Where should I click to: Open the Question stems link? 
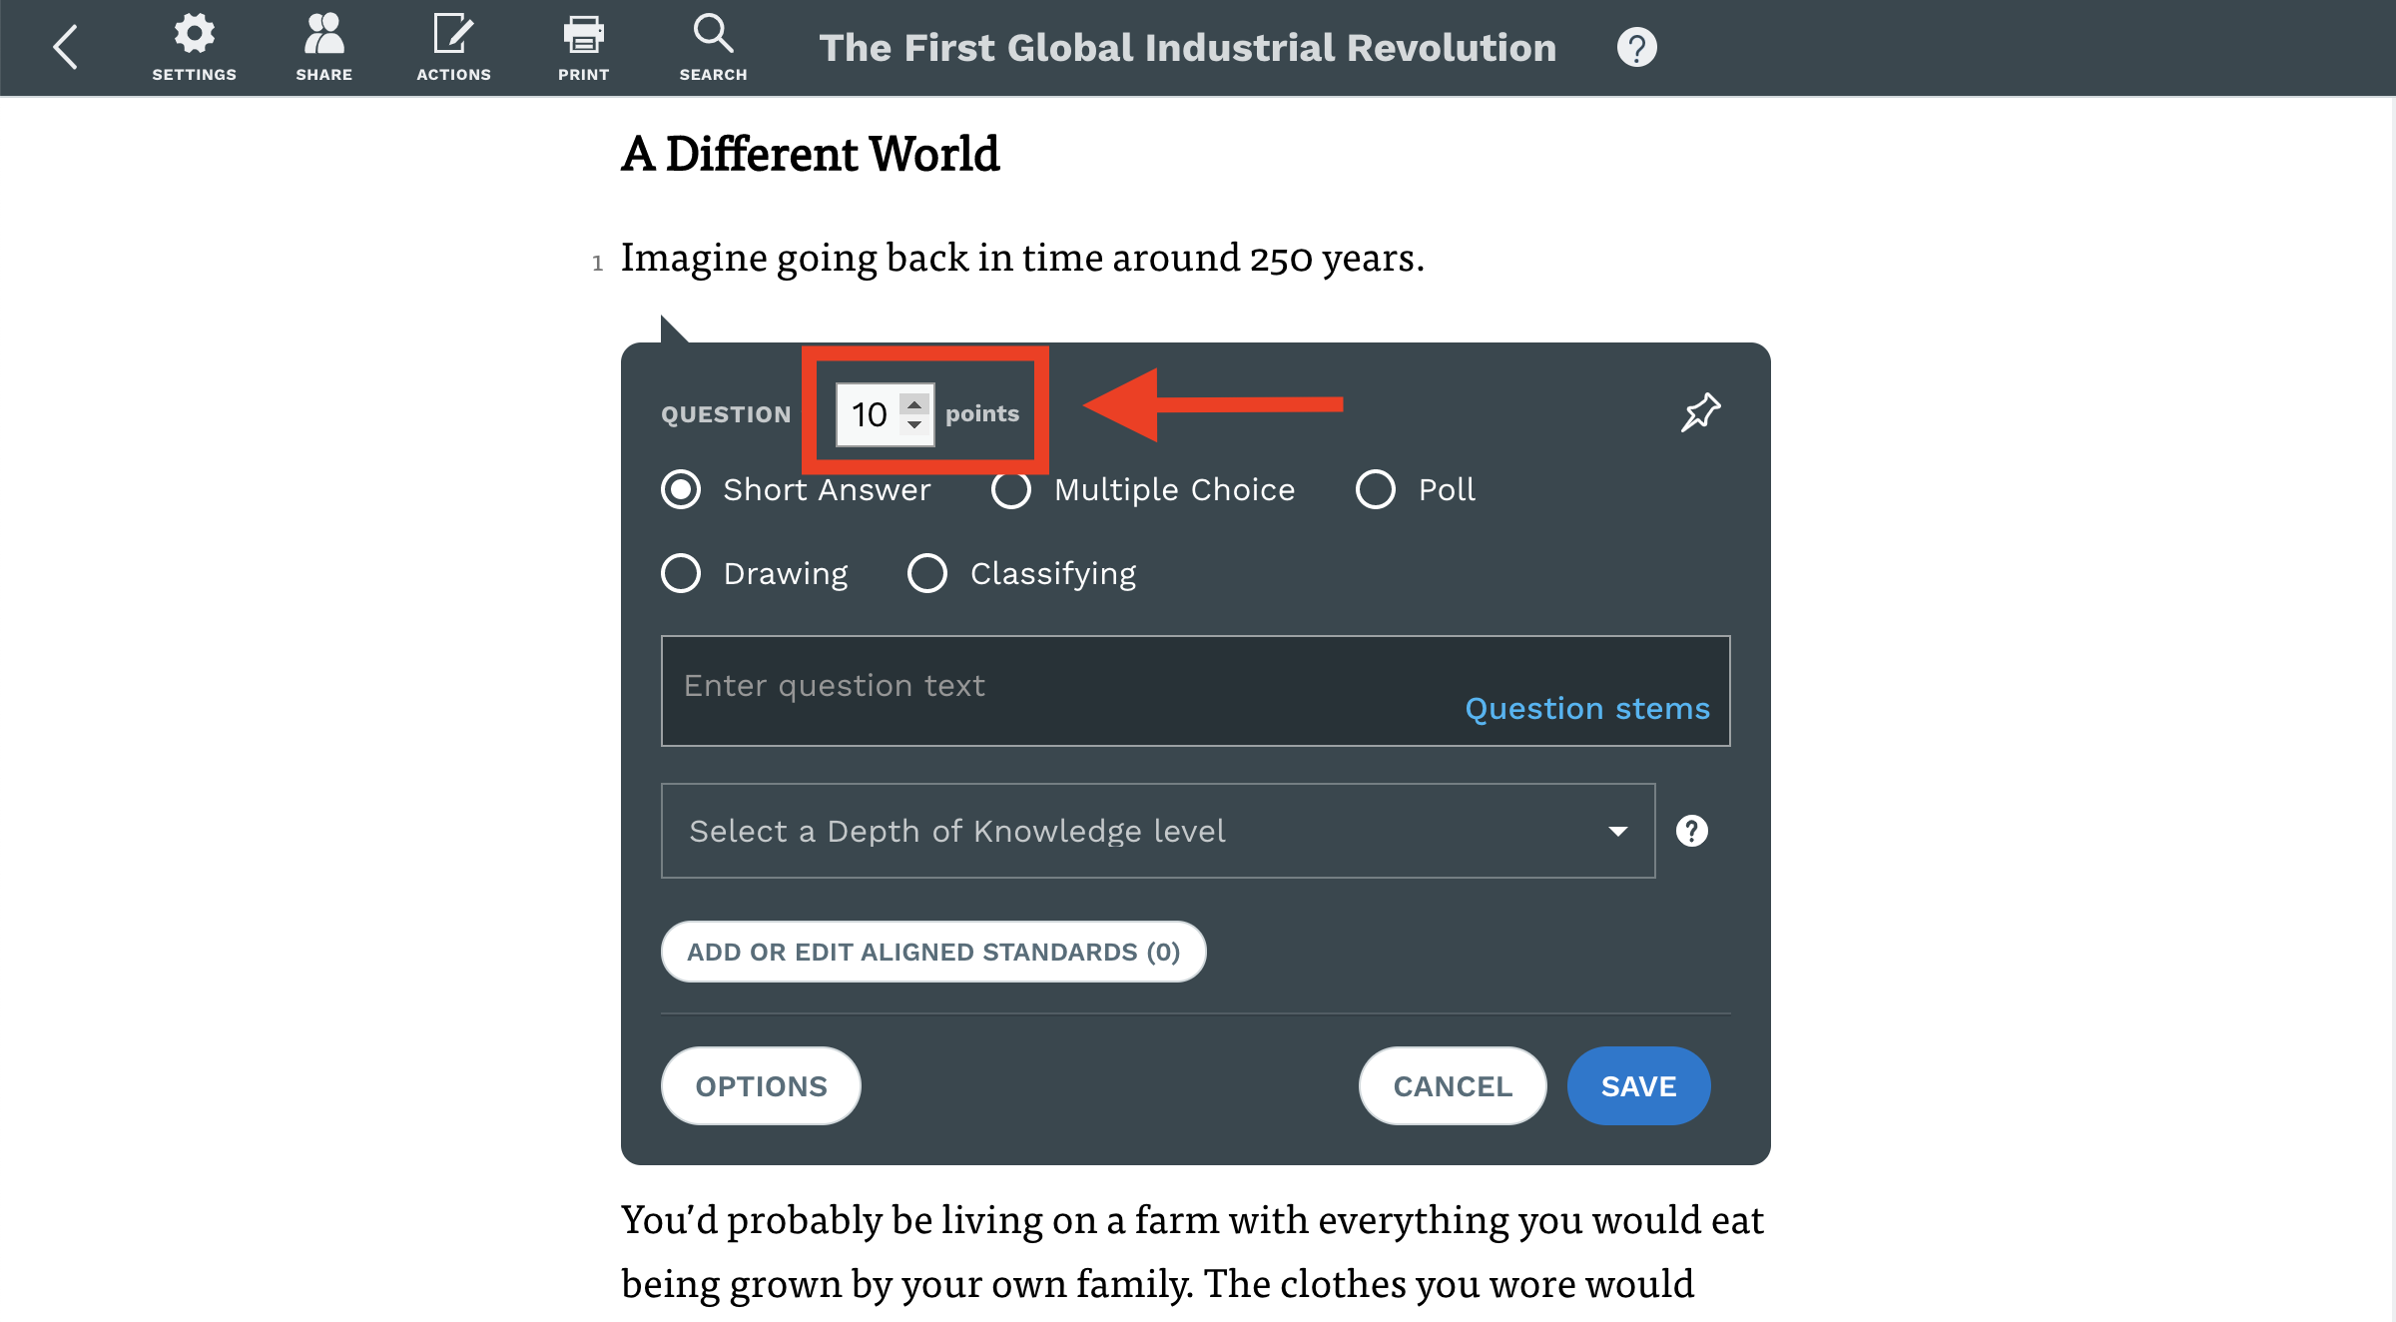tap(1586, 709)
